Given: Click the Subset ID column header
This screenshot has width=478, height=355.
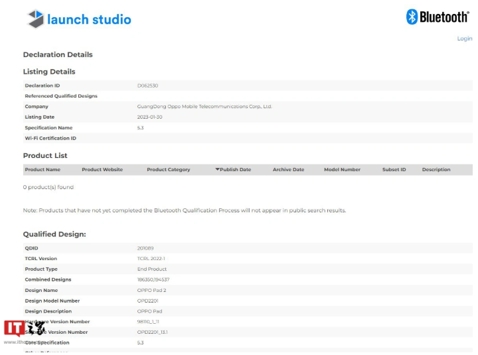Looking at the screenshot, I should [x=394, y=170].
